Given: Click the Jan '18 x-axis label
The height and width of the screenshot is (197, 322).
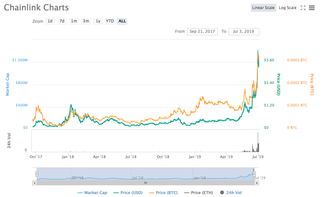Looking at the screenshot, I should [x=68, y=157].
